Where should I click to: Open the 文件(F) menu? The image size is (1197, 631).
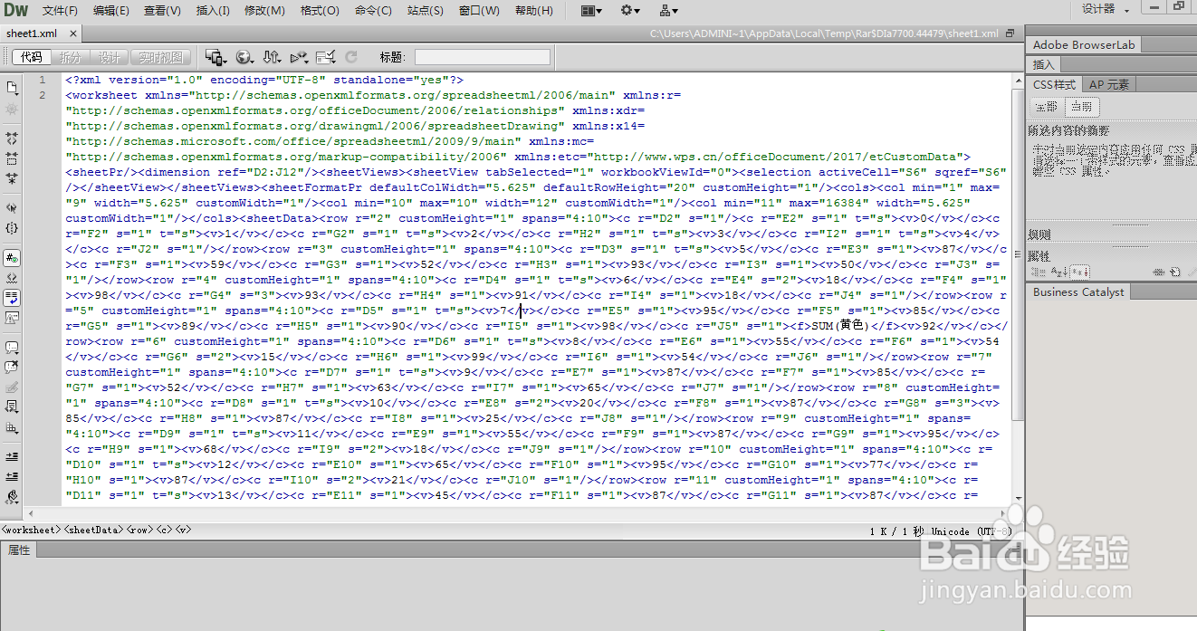[x=60, y=11]
